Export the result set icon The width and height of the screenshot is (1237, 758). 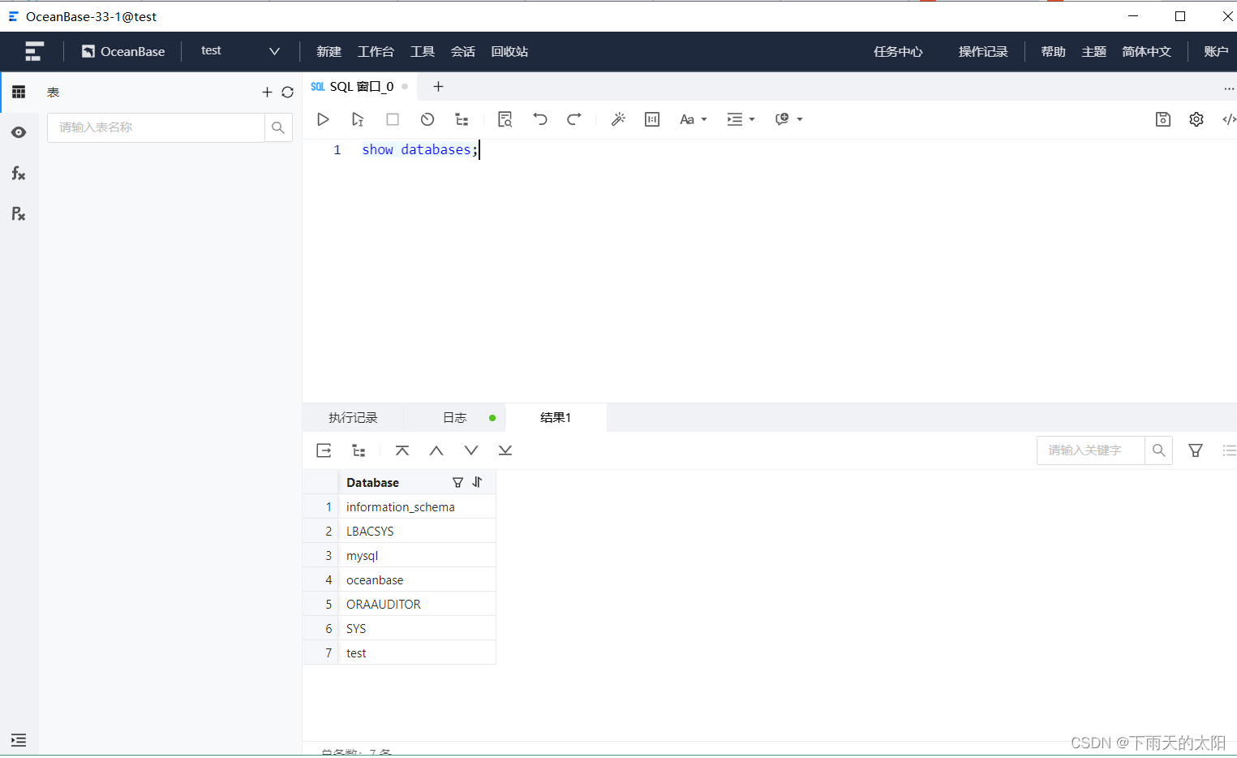324,450
